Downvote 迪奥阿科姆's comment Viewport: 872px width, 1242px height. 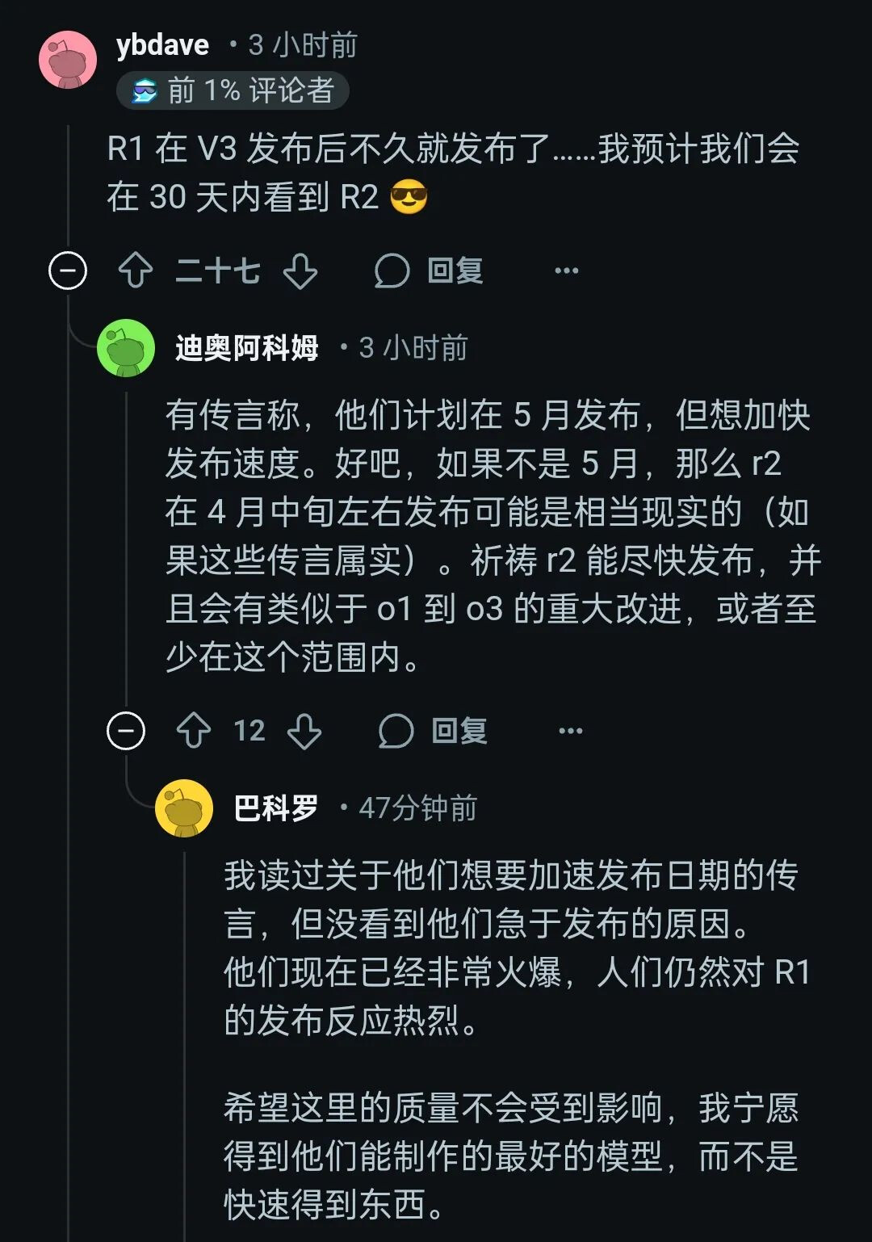(x=304, y=731)
